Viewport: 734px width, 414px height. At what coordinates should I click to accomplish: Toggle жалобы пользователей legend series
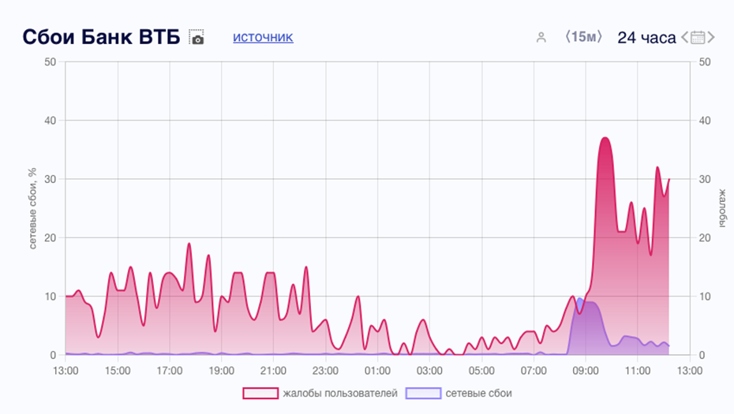[320, 393]
